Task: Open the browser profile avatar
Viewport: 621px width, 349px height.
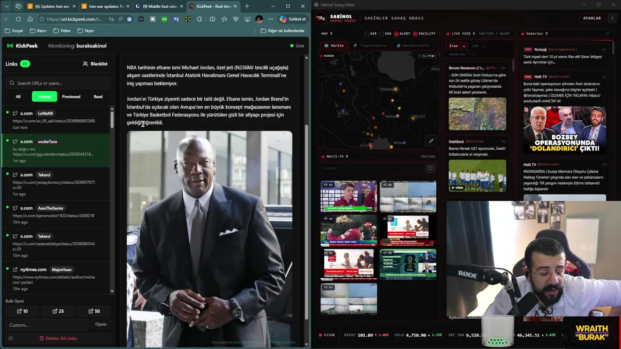Action: coord(259,19)
